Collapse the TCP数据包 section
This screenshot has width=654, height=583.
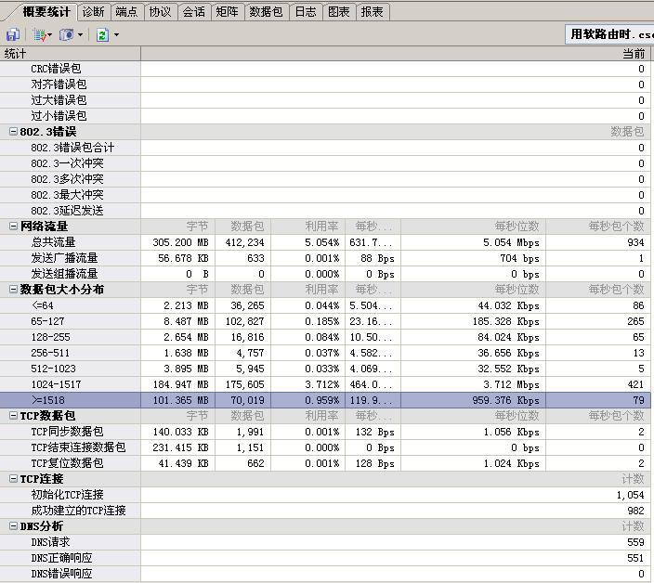point(13,416)
